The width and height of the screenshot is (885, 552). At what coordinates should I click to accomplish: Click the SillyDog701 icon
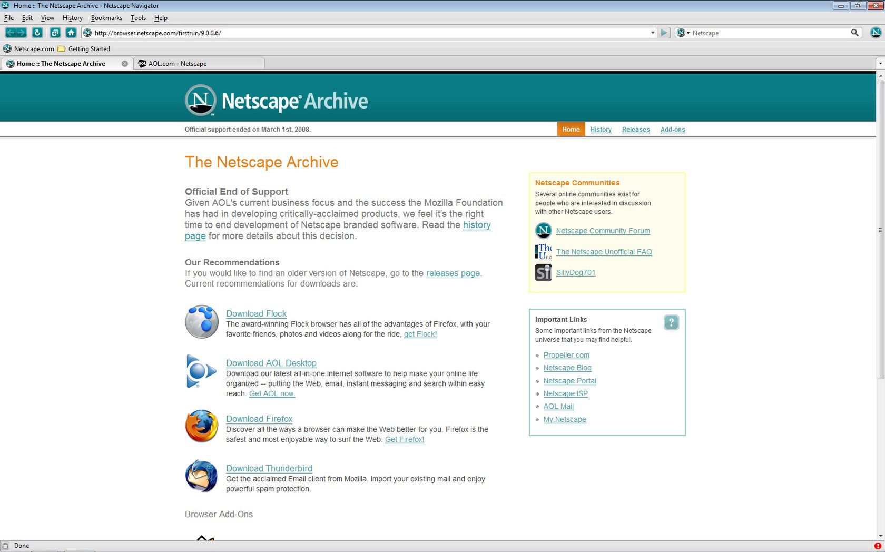pyautogui.click(x=544, y=272)
